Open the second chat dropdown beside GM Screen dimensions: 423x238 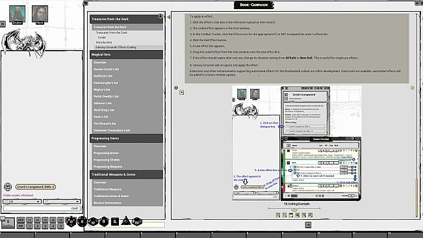62,202
